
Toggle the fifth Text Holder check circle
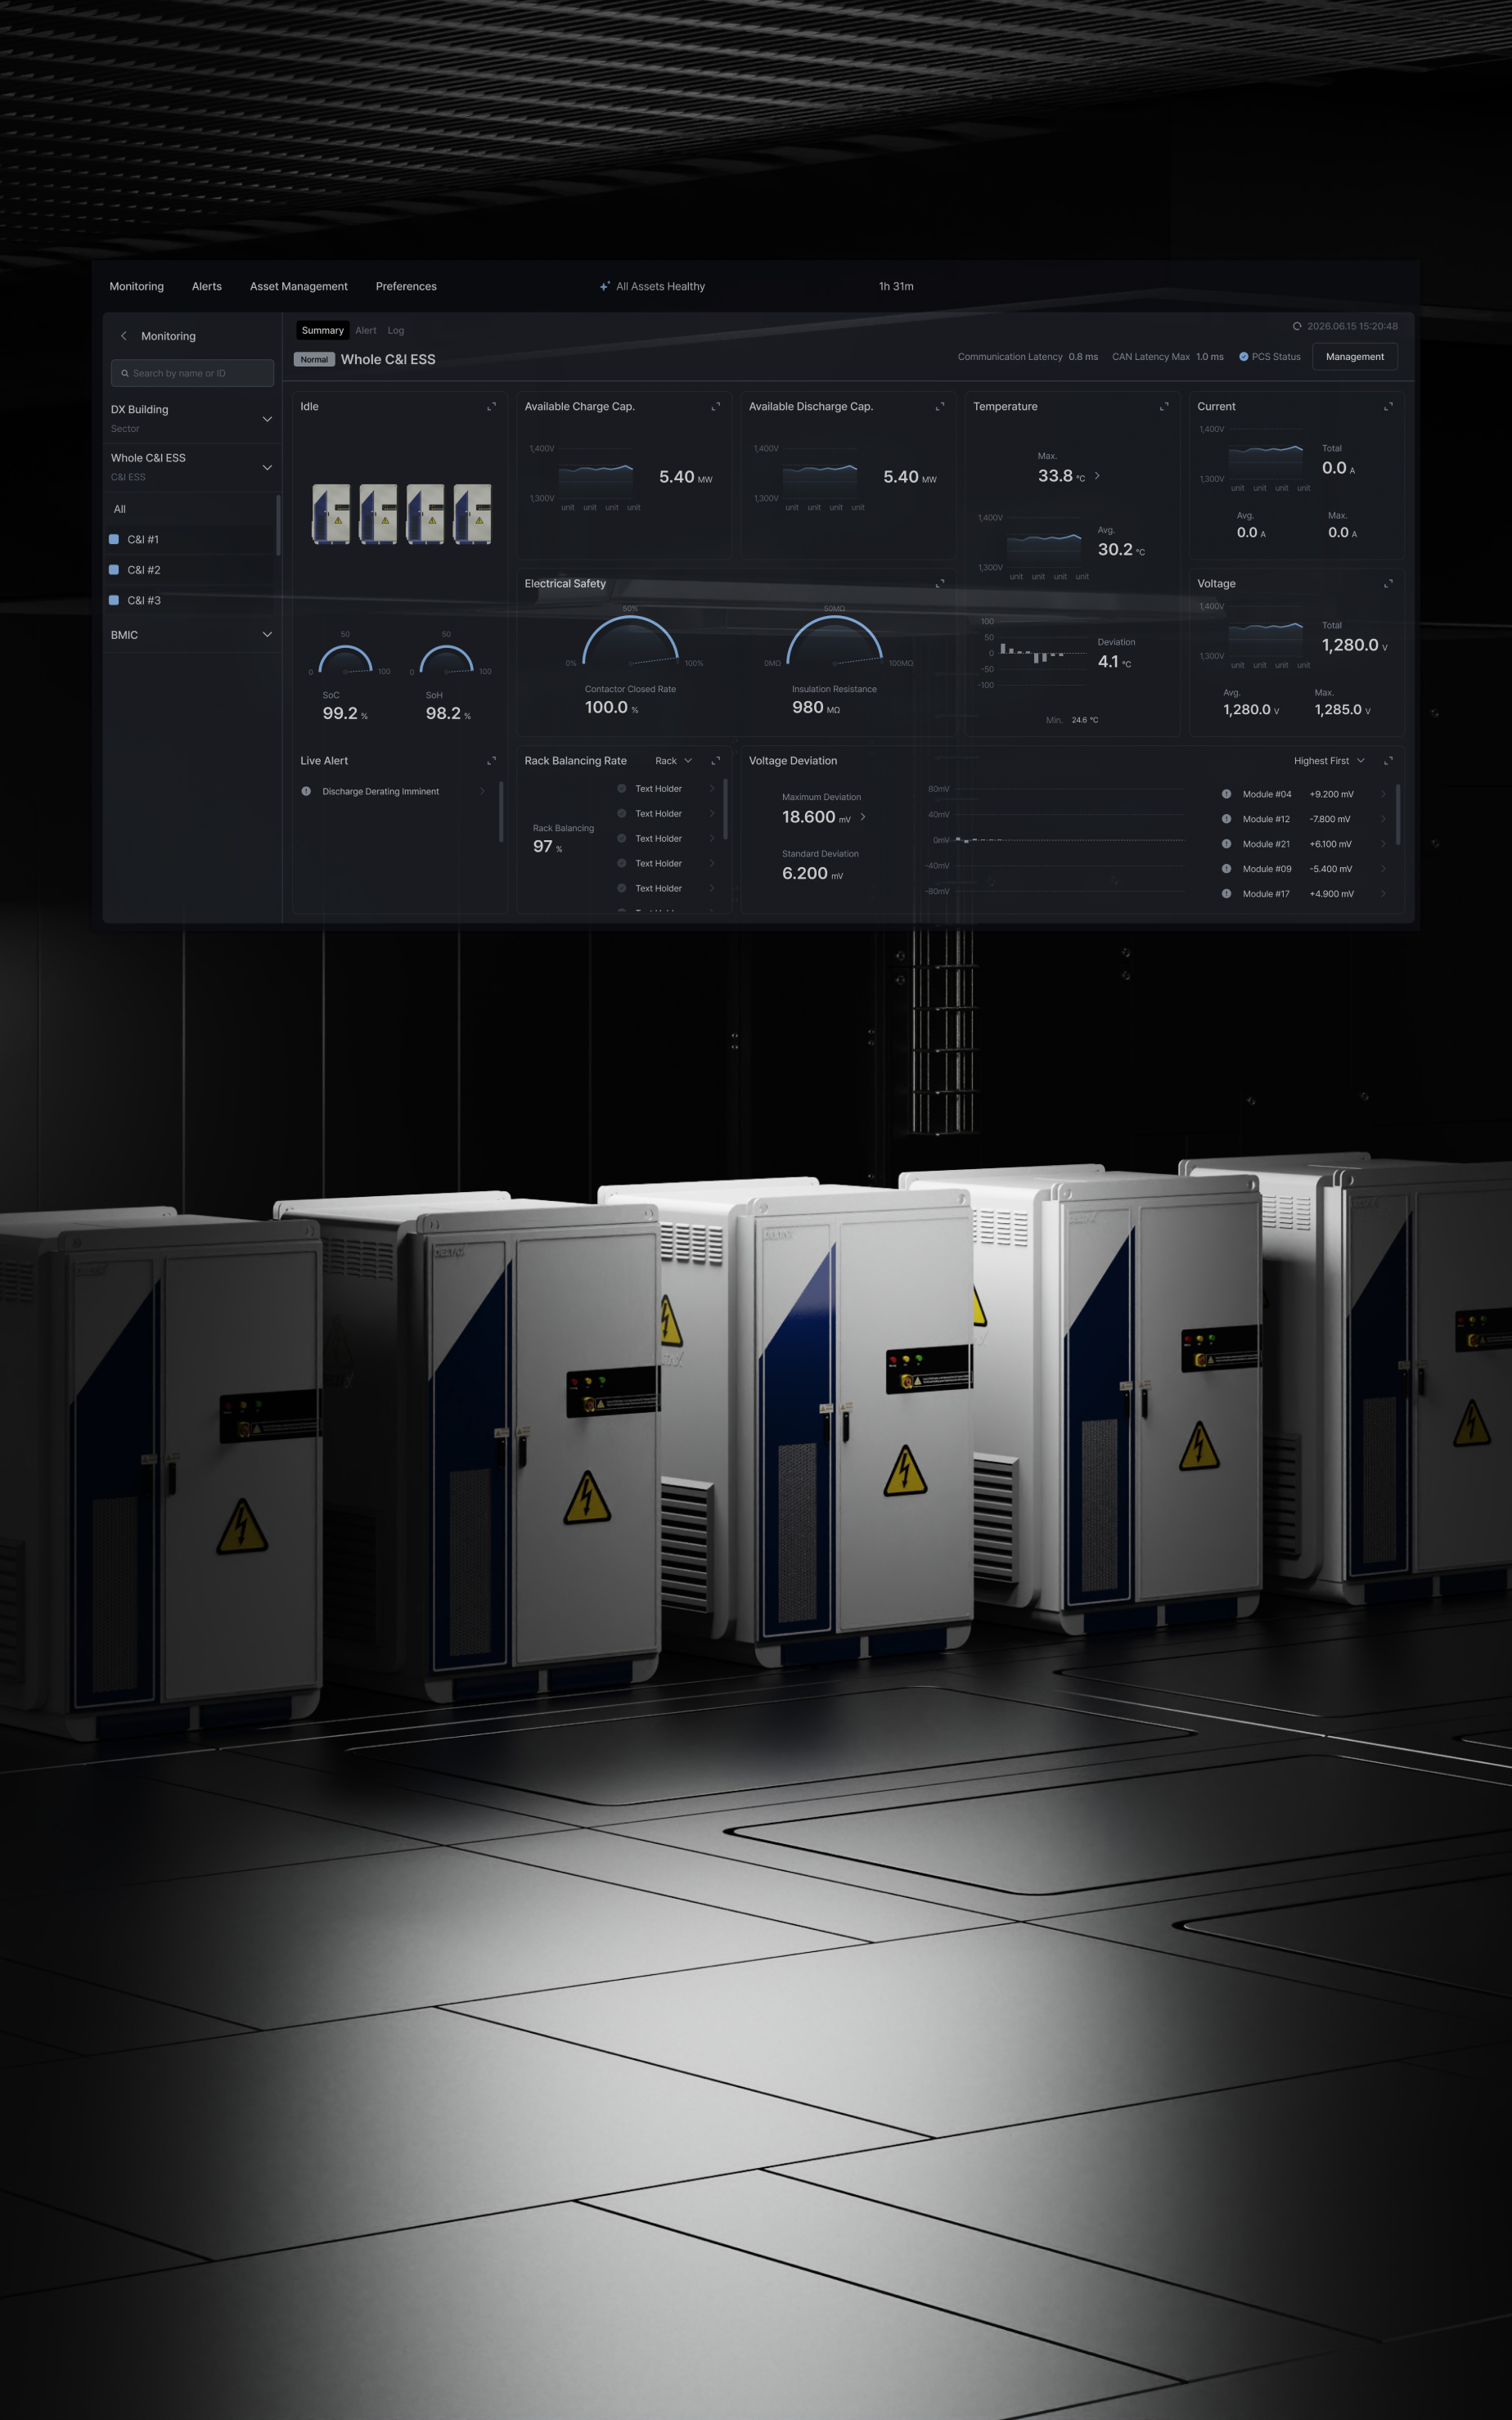[x=622, y=888]
